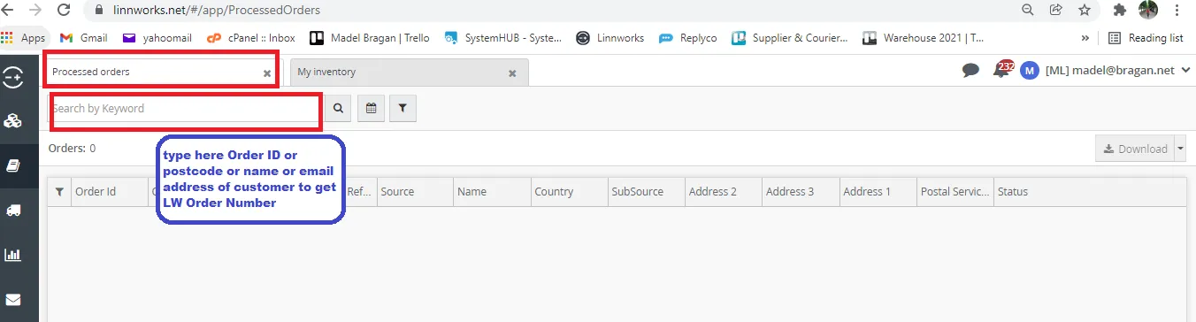This screenshot has height=322, width=1196.
Task: Reload the page with the refresh icon
Action: coord(64,10)
